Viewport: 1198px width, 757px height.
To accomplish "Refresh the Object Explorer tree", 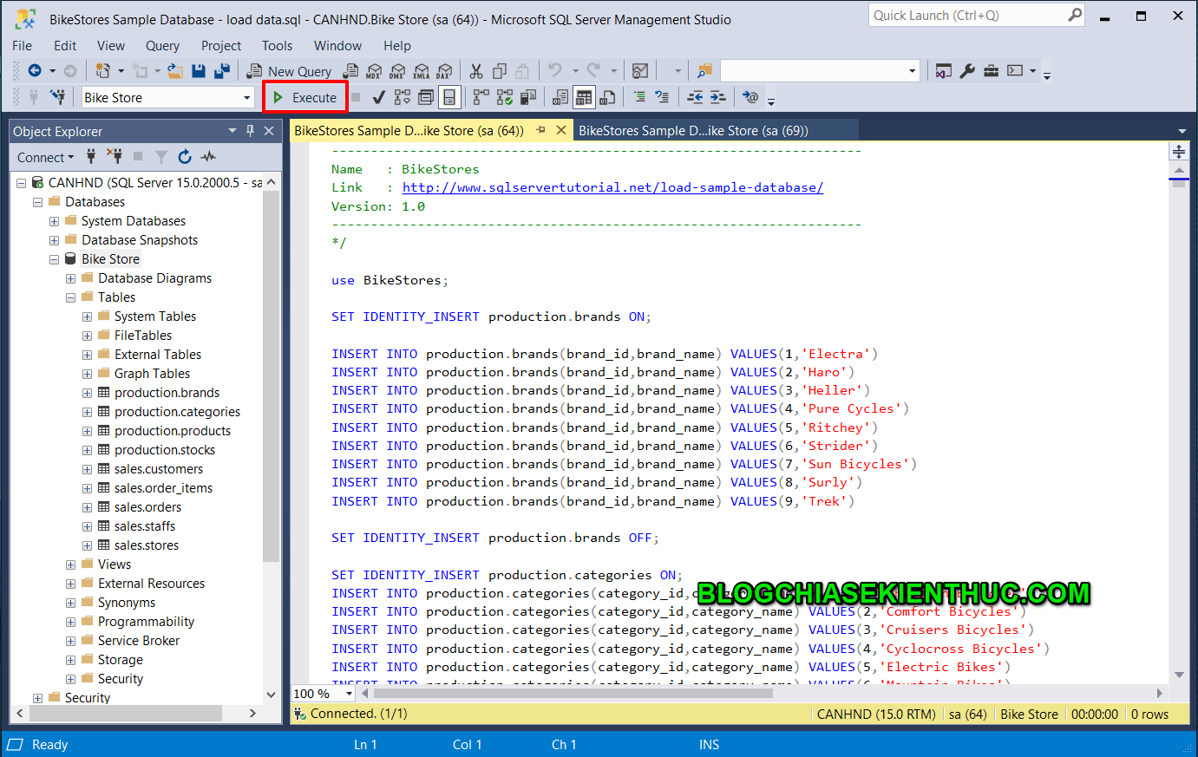I will 185,157.
